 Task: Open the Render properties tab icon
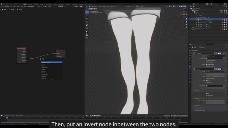190,50
